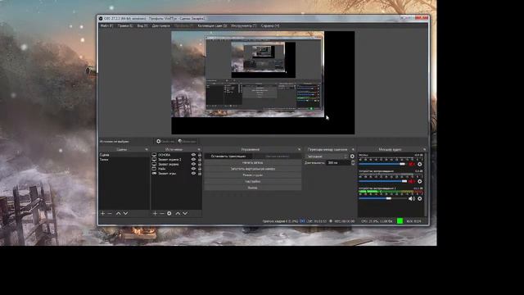
Task: Pop out the Сцены dock panel
Action: pos(147,149)
